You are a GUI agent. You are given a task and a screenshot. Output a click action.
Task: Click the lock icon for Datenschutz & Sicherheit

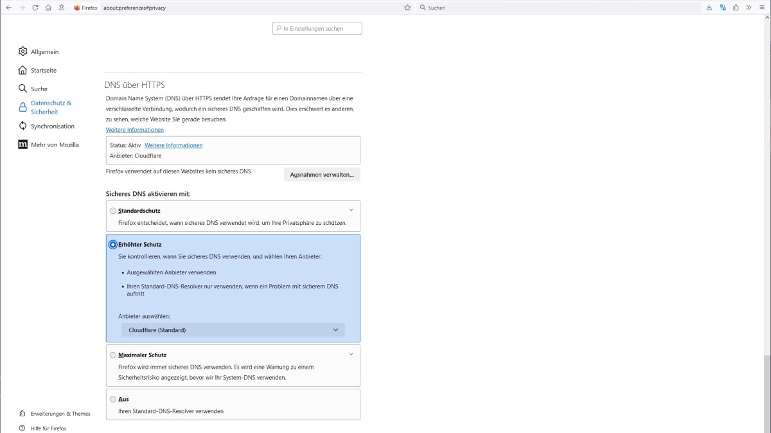click(x=23, y=107)
